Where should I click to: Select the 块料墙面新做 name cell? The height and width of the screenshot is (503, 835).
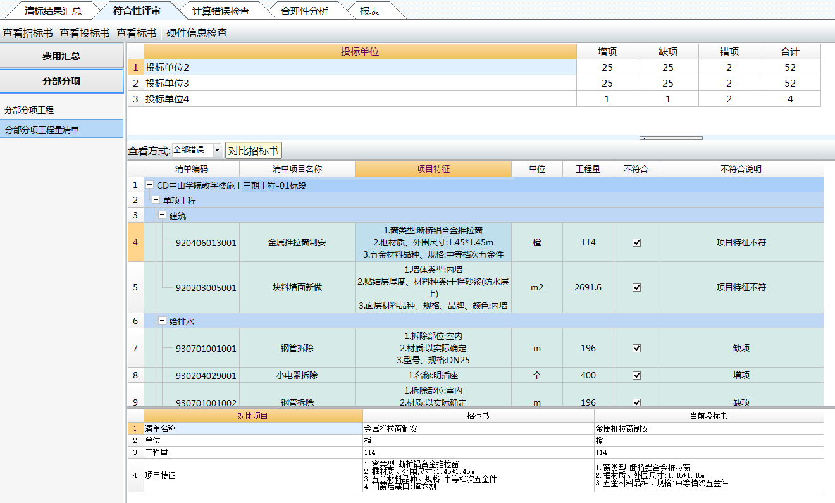click(297, 287)
